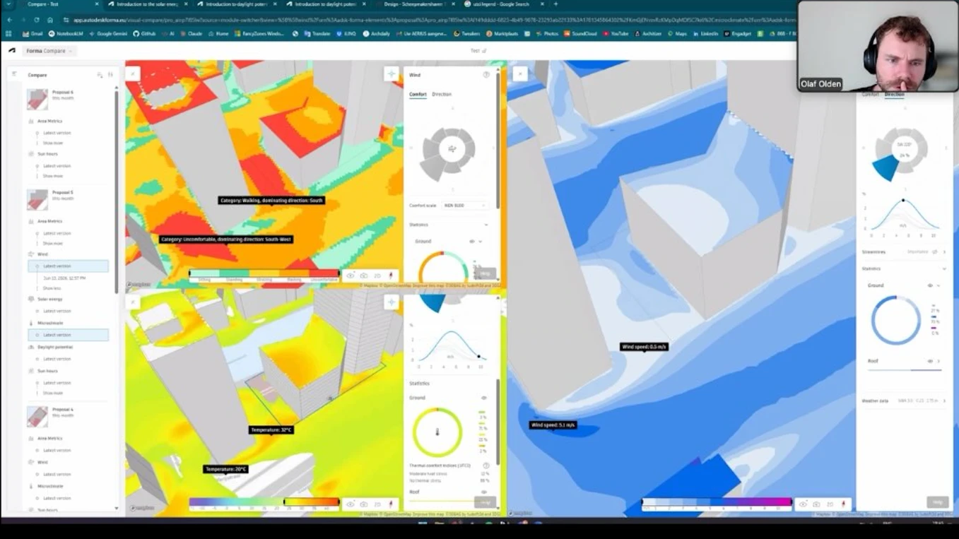Toggle Roof visibility eye in microclimate panel

[x=484, y=492]
